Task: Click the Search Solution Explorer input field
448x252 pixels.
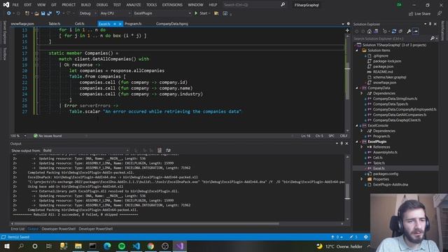Action: (391, 38)
